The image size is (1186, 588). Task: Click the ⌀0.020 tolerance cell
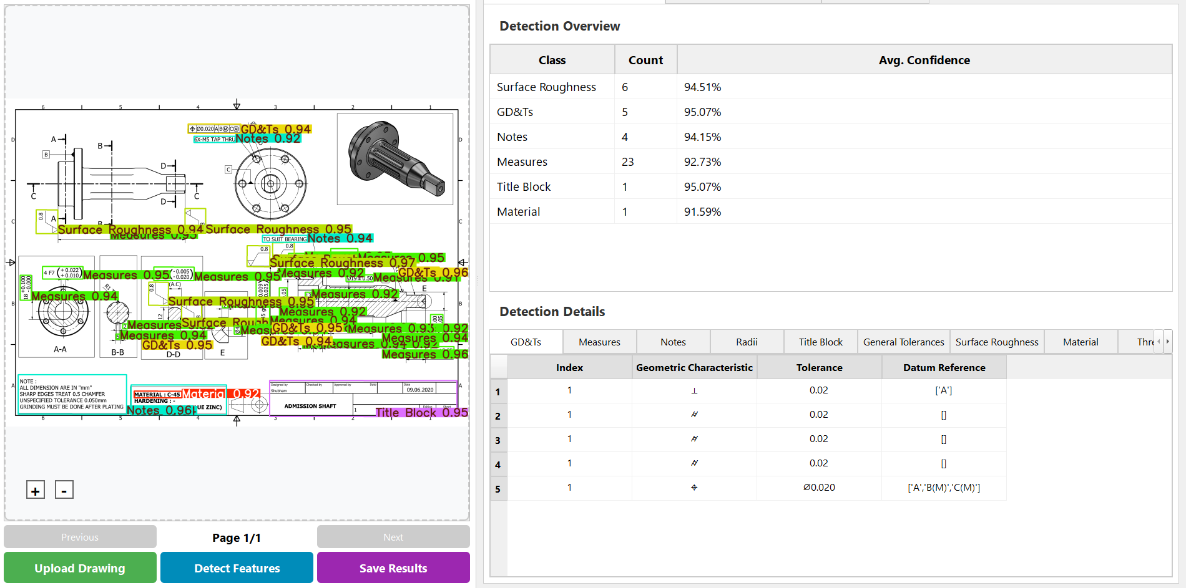click(819, 488)
